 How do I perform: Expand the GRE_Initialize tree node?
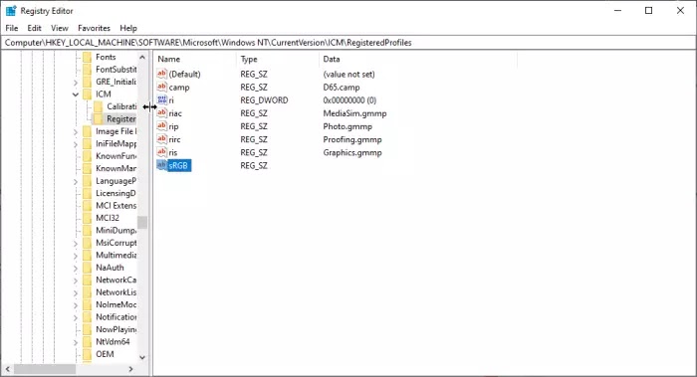coord(76,83)
